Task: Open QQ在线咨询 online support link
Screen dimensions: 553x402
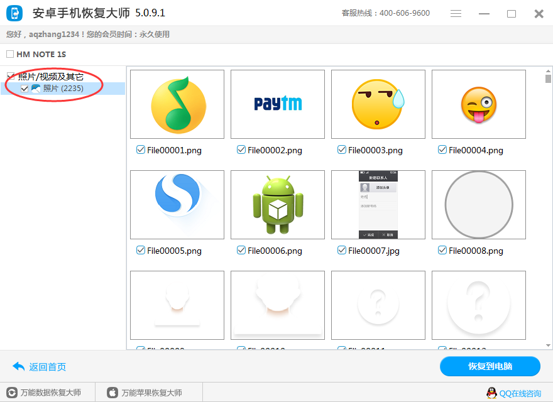Action: pos(520,393)
